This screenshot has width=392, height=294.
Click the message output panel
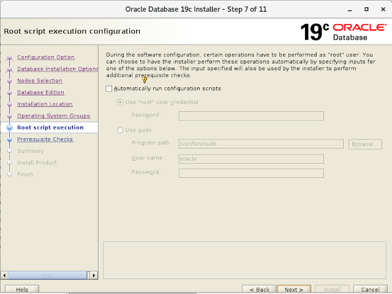tap(245, 260)
